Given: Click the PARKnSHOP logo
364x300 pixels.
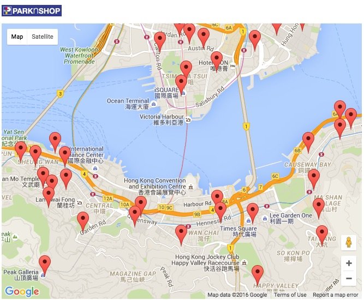Looking at the screenshot, I should (32, 11).
